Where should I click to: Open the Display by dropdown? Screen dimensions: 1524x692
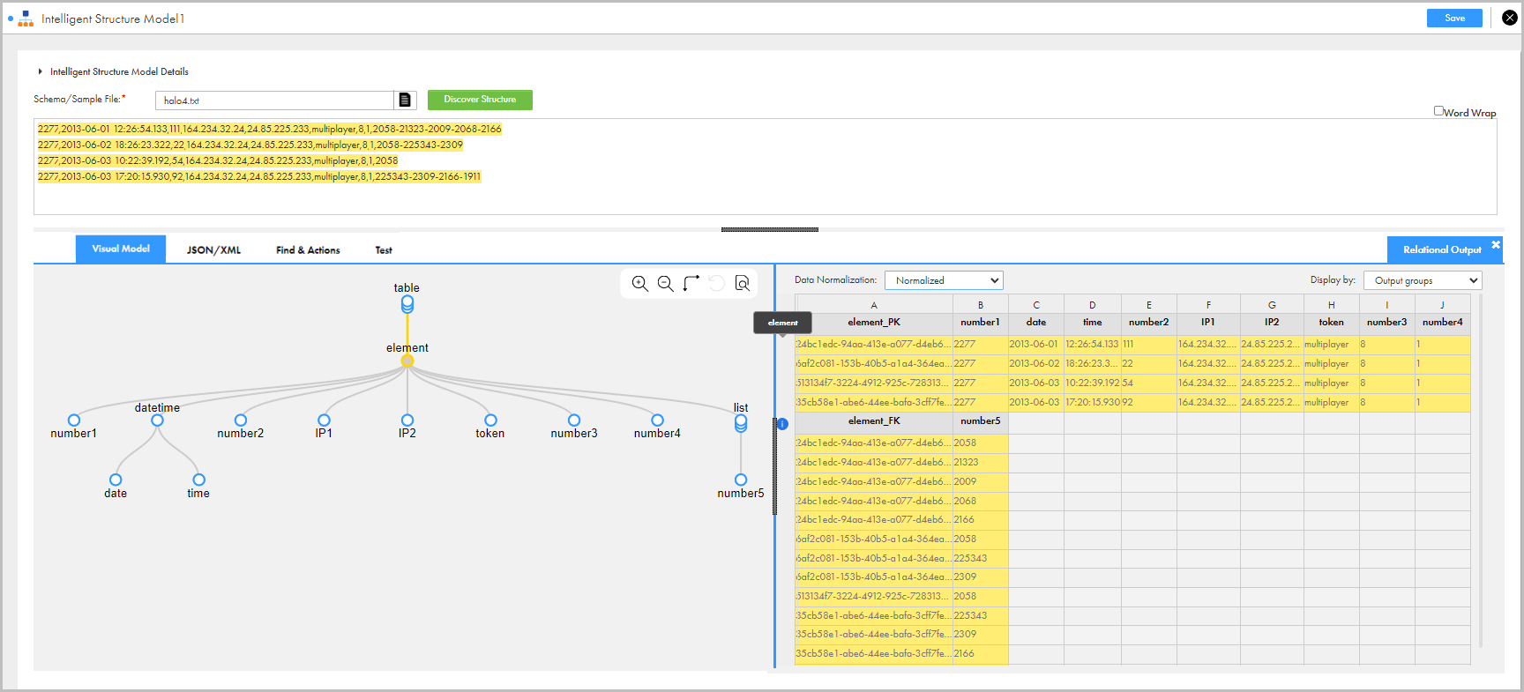[x=1423, y=280]
